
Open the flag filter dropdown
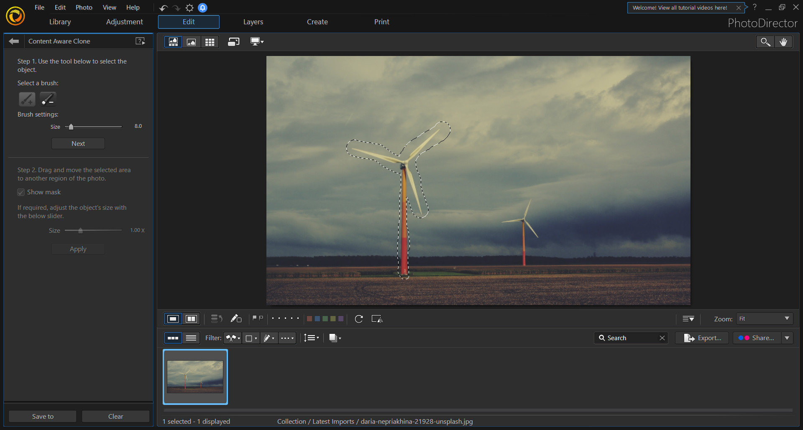tap(233, 338)
